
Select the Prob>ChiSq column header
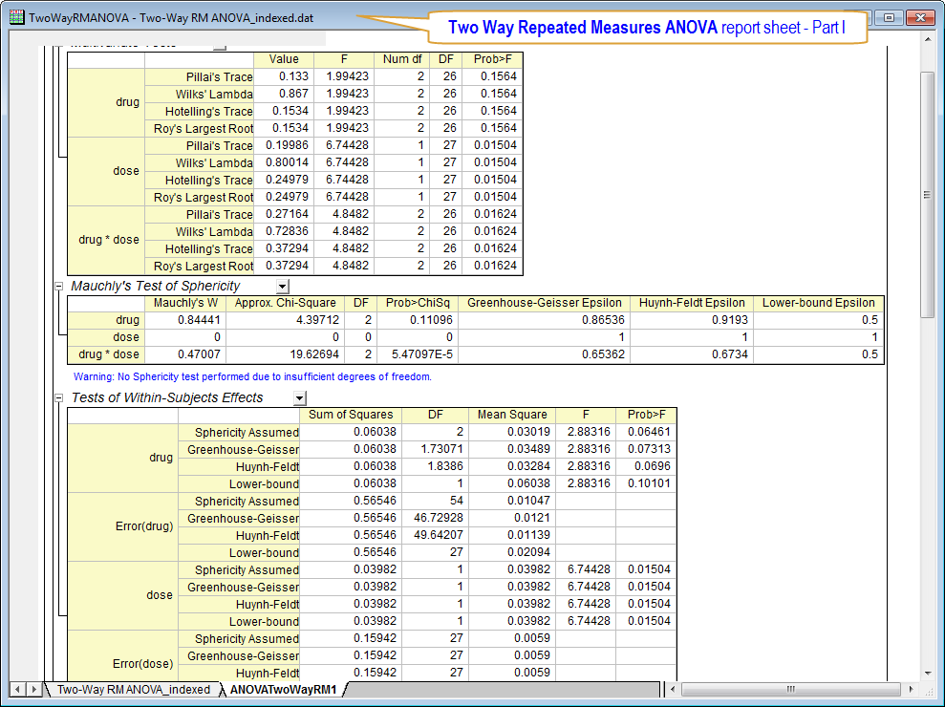(418, 303)
